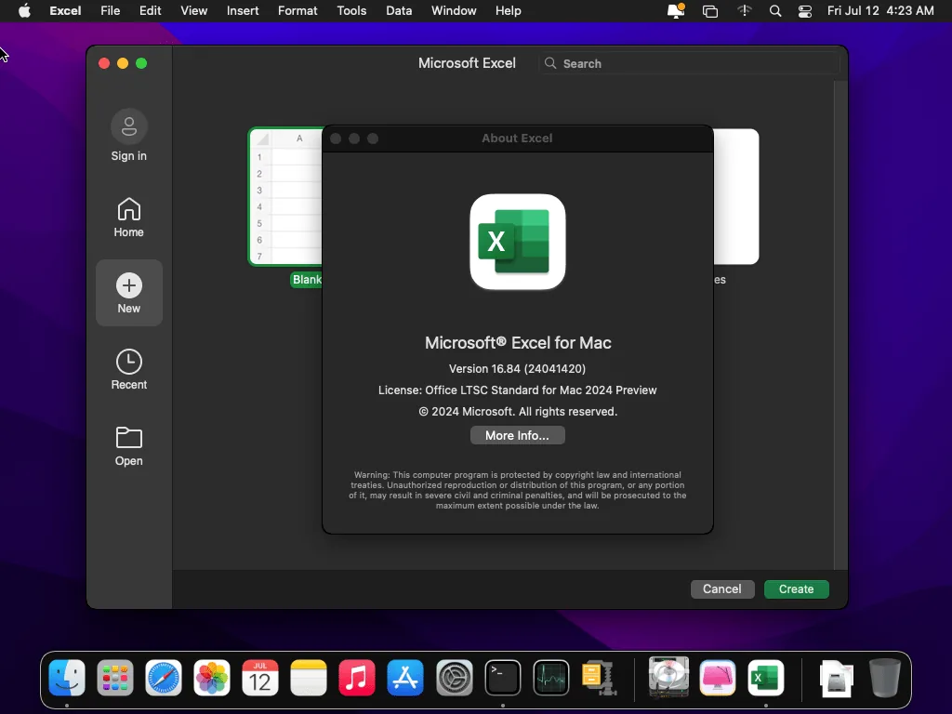Select New in the Excel sidebar
The width and height of the screenshot is (952, 714).
[x=128, y=293]
